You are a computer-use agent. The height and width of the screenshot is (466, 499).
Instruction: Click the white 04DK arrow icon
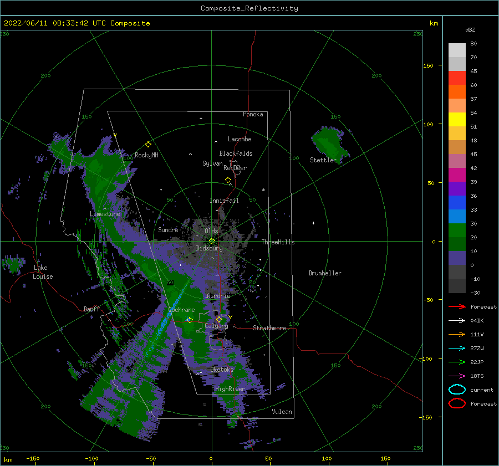pyautogui.click(x=457, y=321)
